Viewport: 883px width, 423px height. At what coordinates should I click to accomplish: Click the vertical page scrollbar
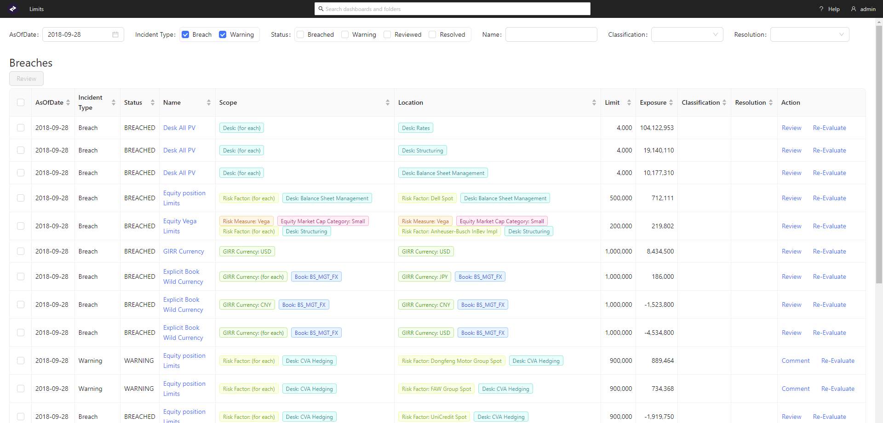879,154
